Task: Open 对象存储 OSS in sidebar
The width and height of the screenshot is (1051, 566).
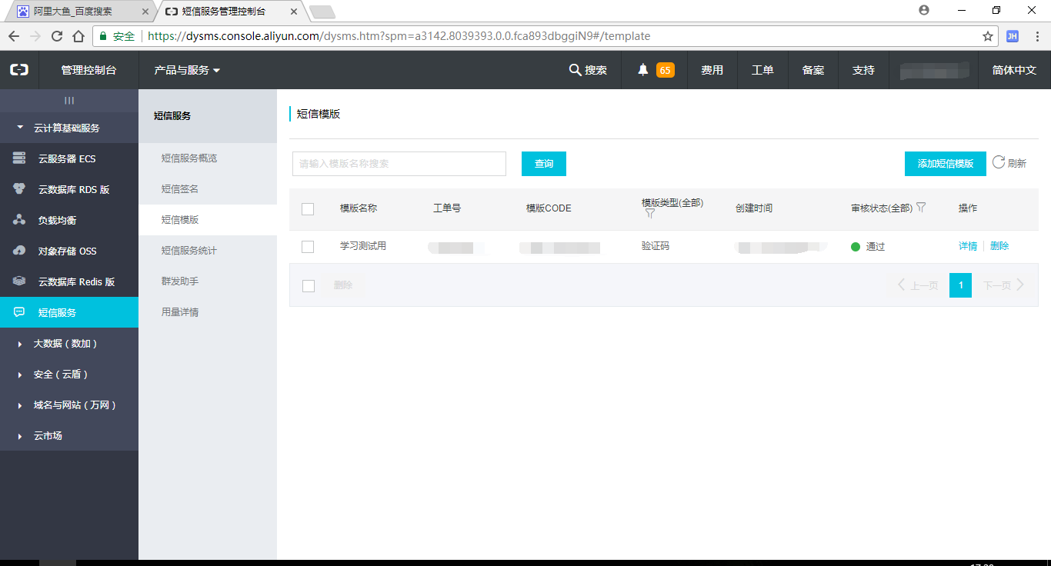Action: [67, 251]
